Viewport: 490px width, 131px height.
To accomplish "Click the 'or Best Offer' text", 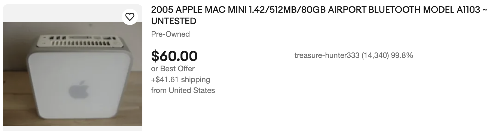I will [x=173, y=68].
